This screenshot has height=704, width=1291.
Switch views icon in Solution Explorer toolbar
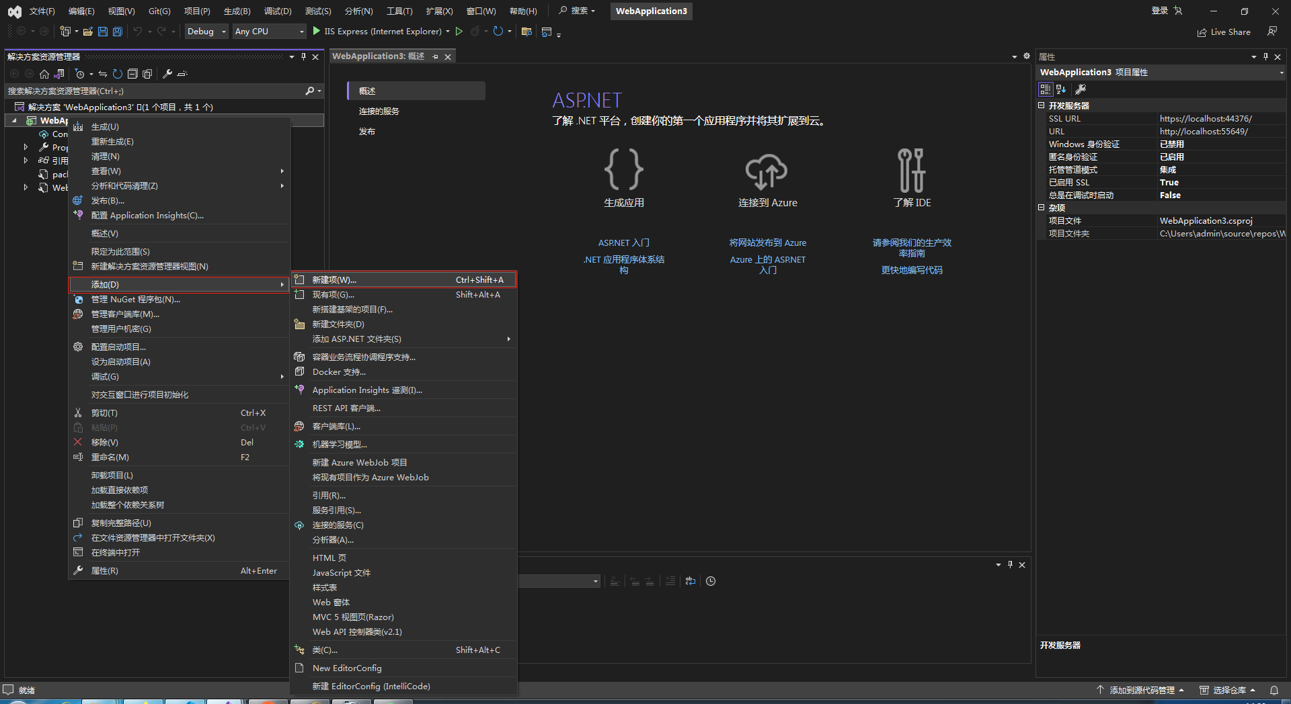(59, 74)
